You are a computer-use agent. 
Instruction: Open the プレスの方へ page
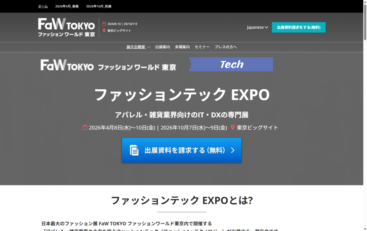(x=225, y=47)
